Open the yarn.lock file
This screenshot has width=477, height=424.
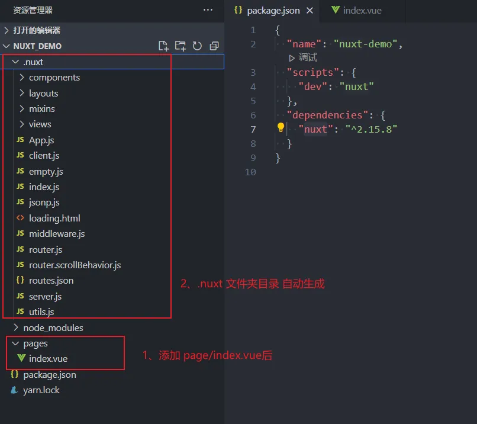[x=41, y=390]
